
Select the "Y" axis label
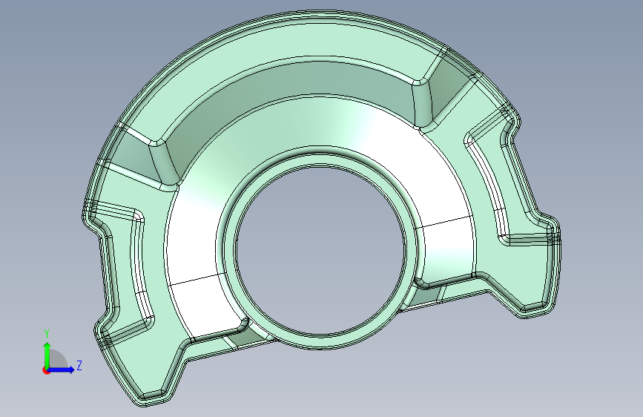[x=47, y=334]
